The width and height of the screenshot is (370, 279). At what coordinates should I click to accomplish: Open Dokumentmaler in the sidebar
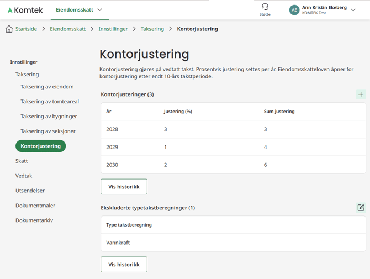pyautogui.click(x=35, y=206)
